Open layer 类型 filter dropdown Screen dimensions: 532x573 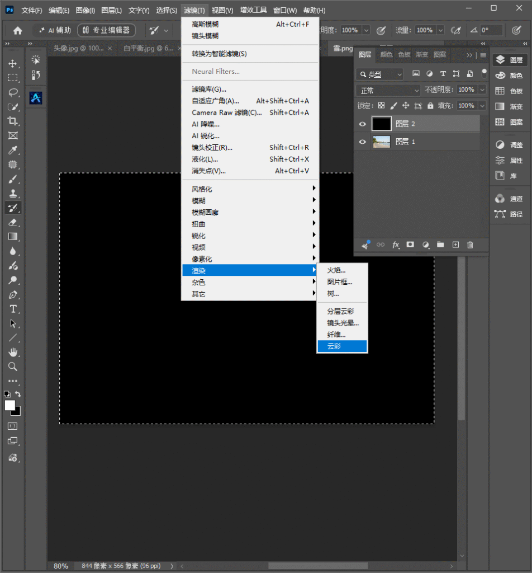(380, 74)
